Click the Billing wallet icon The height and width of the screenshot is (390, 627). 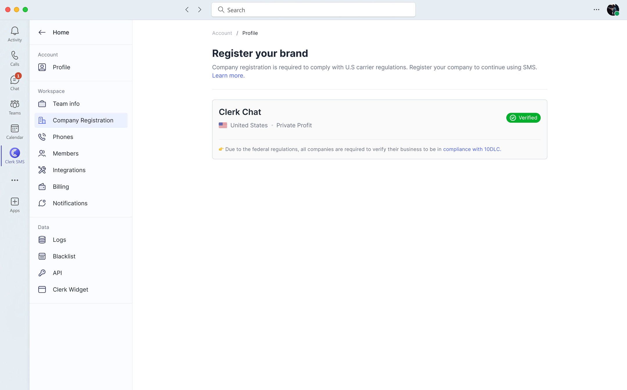(x=42, y=187)
